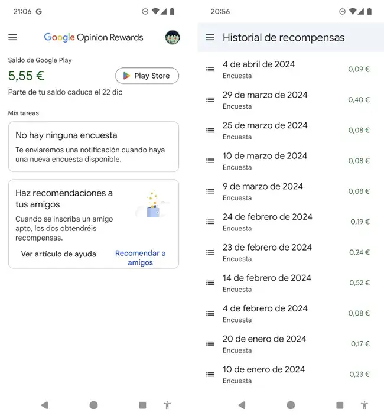The width and height of the screenshot is (384, 416).
Task: Tap the 0,24 € reward amount
Action: click(x=359, y=252)
